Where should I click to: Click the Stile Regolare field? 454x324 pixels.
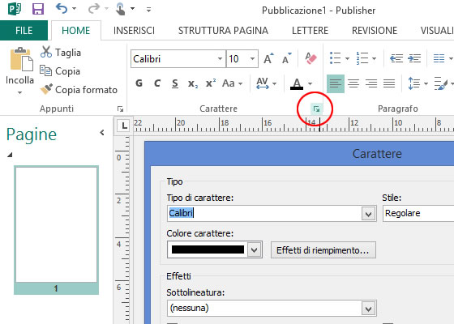pos(418,214)
